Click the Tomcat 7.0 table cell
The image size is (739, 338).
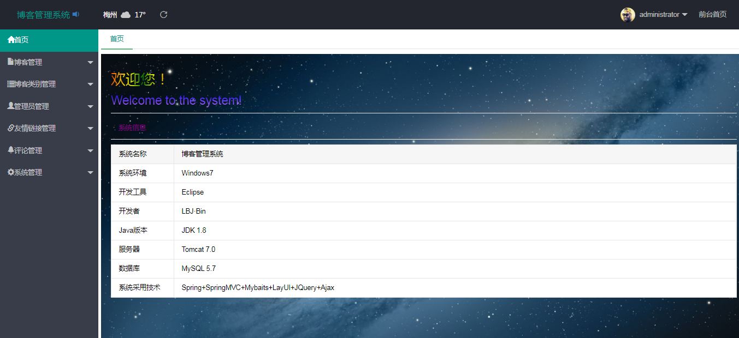pos(455,250)
